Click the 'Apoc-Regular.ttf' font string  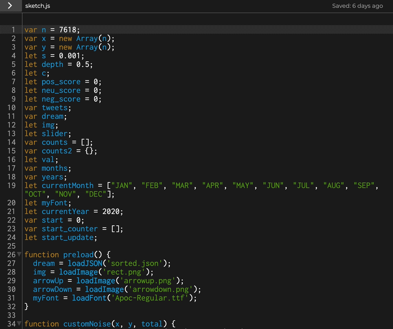(151, 298)
